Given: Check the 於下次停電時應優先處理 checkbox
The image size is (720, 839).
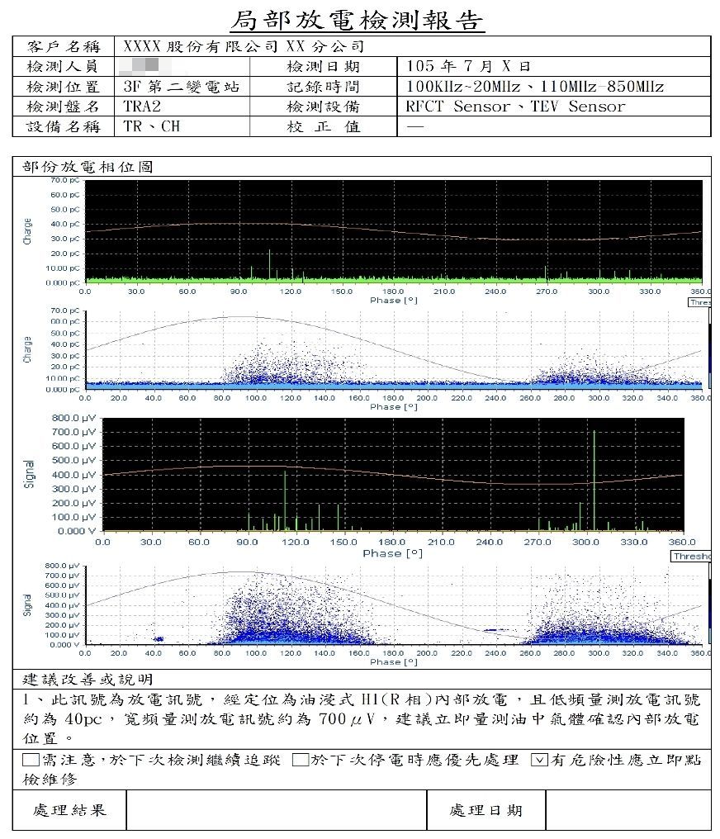Looking at the screenshot, I should tap(301, 760).
